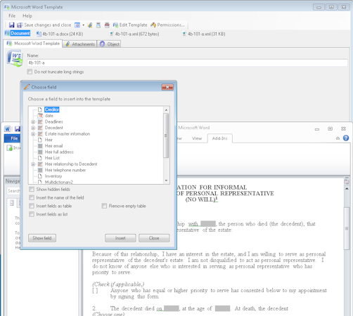This screenshot has width=353, height=316.
Task: Collapse Word ribbon with the caret icon
Action: click(x=338, y=138)
